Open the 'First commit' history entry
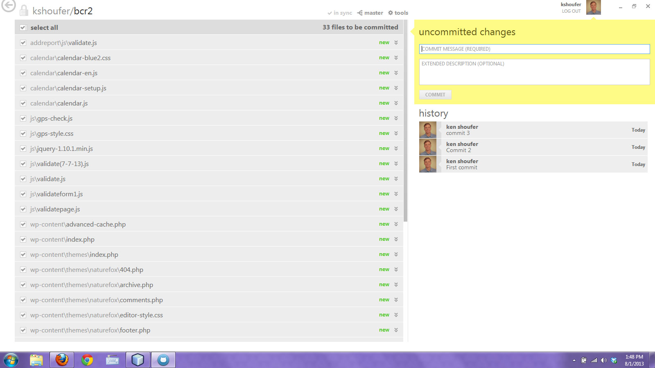The width and height of the screenshot is (655, 368). (x=533, y=164)
